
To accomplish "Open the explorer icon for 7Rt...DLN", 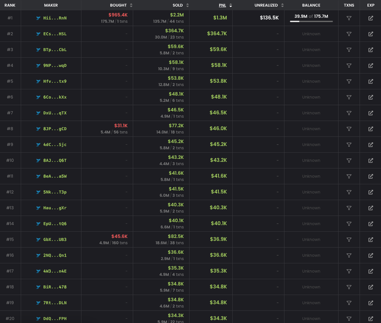I will coord(370,303).
